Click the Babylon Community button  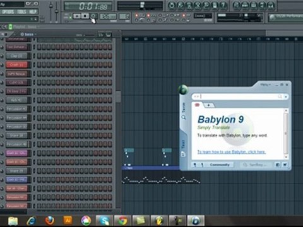(x=220, y=165)
